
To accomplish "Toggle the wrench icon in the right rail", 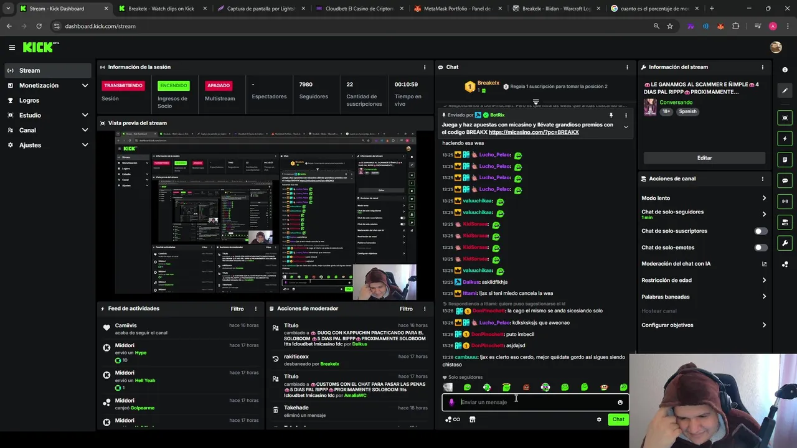I will [785, 243].
